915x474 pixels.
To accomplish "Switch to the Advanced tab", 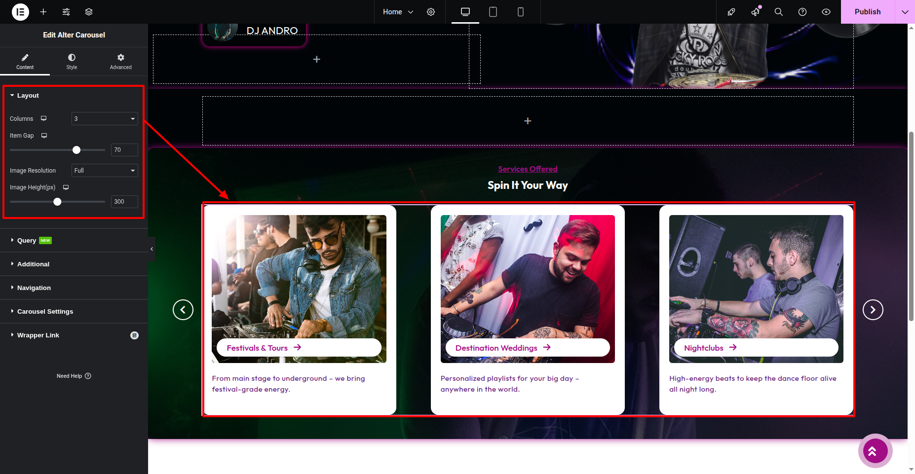I will [121, 62].
